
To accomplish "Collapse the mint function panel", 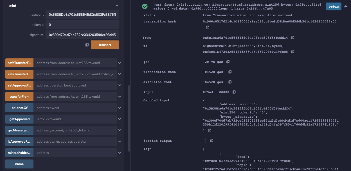I will click(117, 6).
